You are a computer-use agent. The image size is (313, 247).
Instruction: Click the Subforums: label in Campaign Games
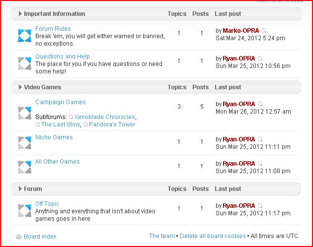[x=51, y=117]
